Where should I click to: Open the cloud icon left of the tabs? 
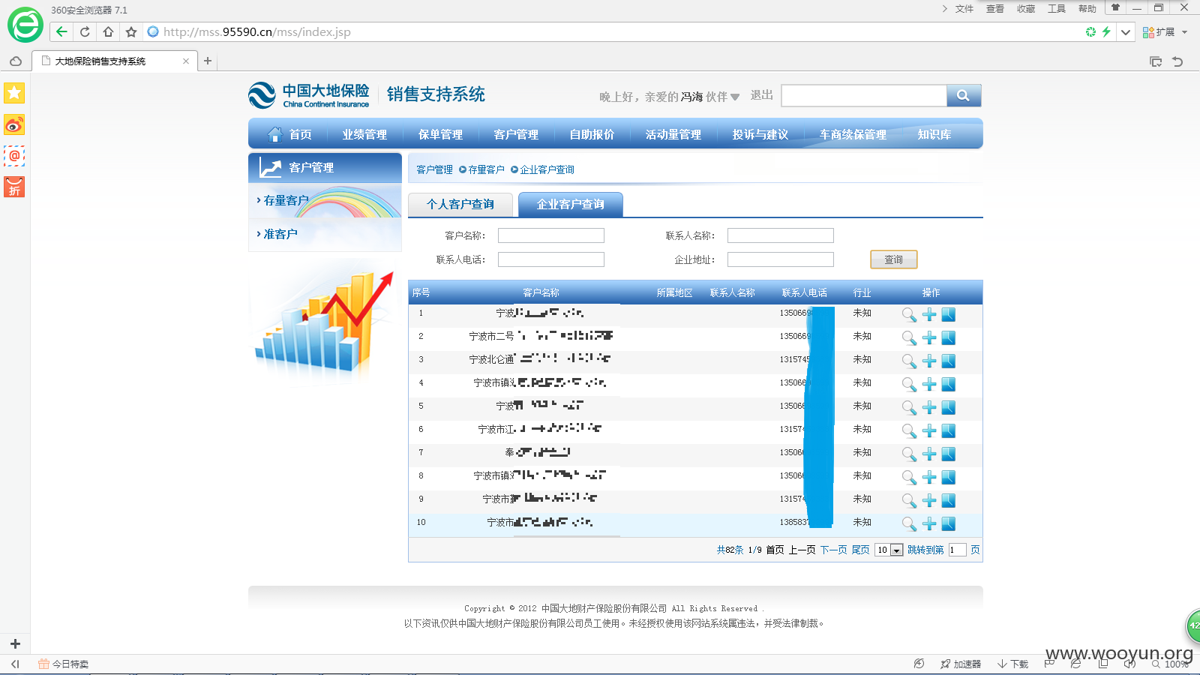16,61
